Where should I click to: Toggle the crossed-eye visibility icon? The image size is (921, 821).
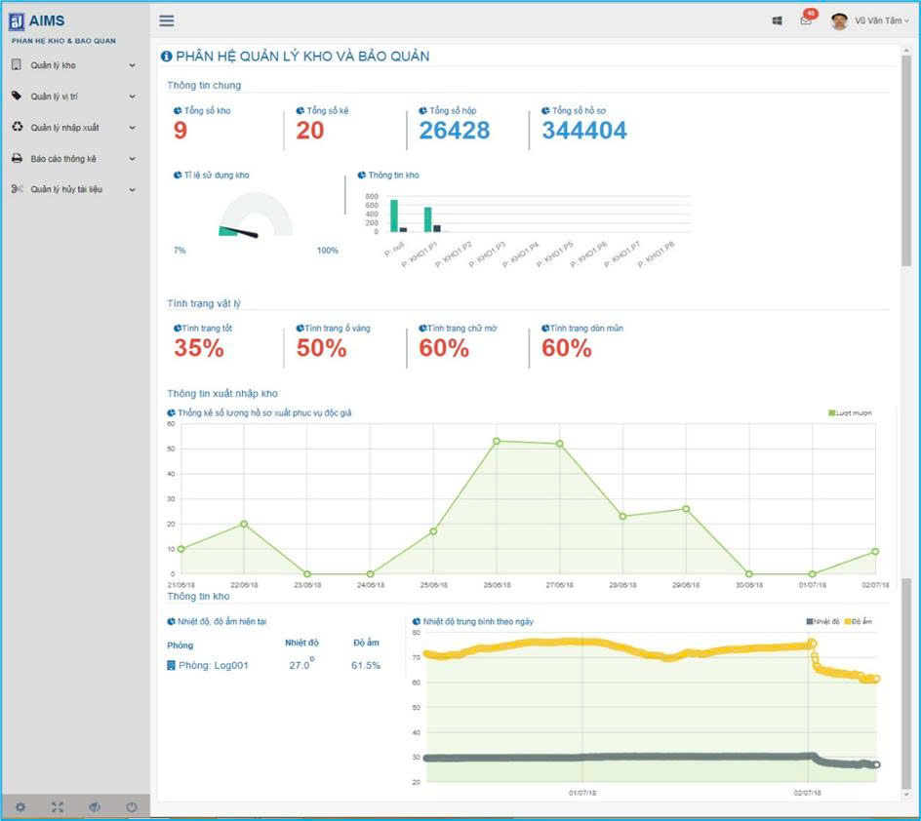click(95, 806)
